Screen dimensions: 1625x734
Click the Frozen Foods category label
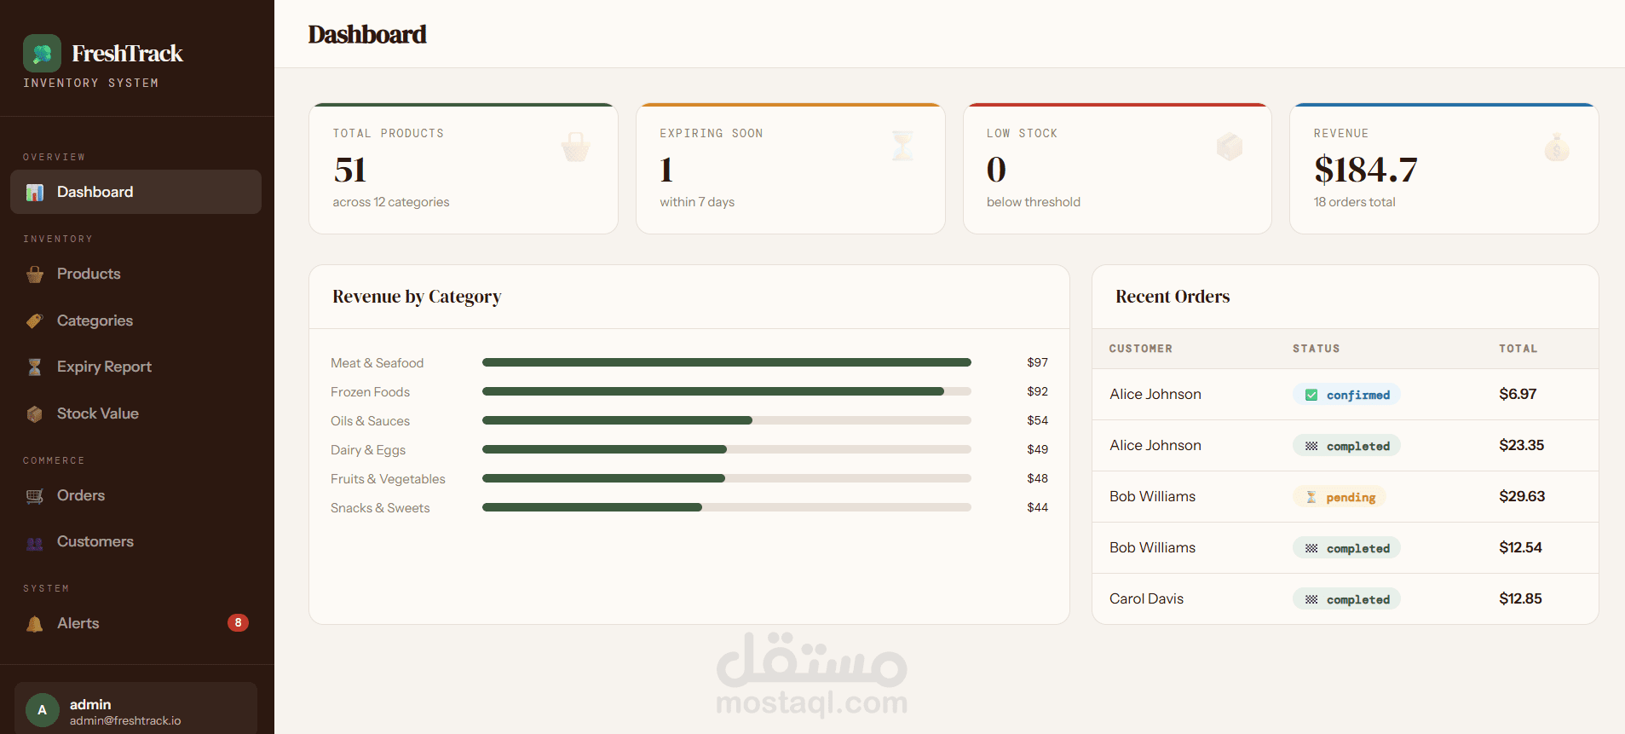(371, 392)
